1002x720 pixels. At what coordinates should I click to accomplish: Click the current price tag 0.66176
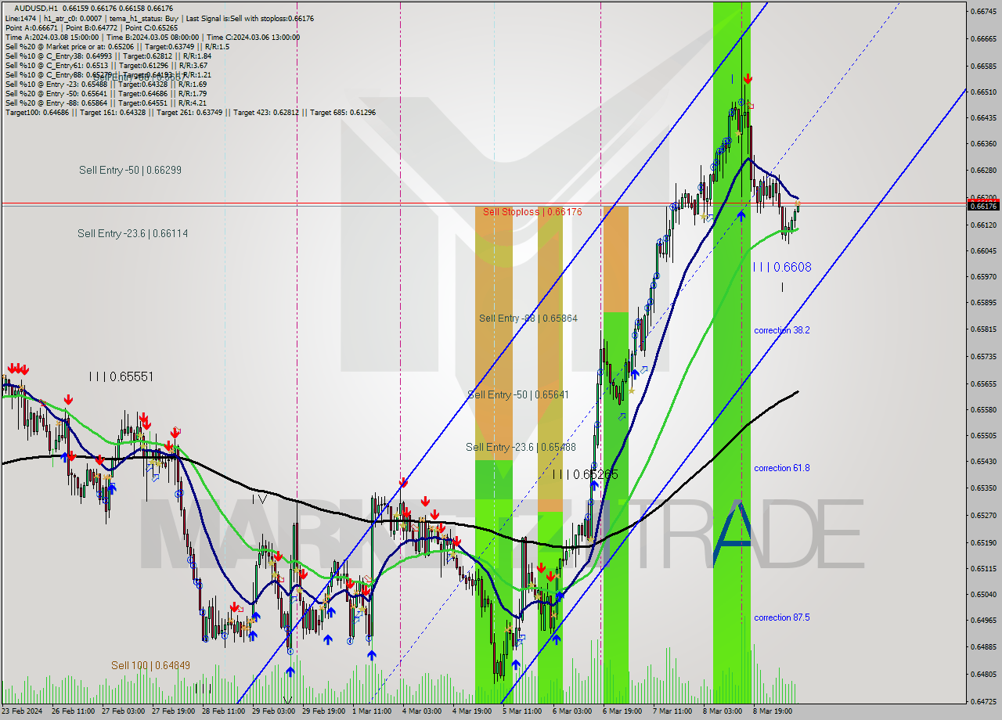coord(983,205)
